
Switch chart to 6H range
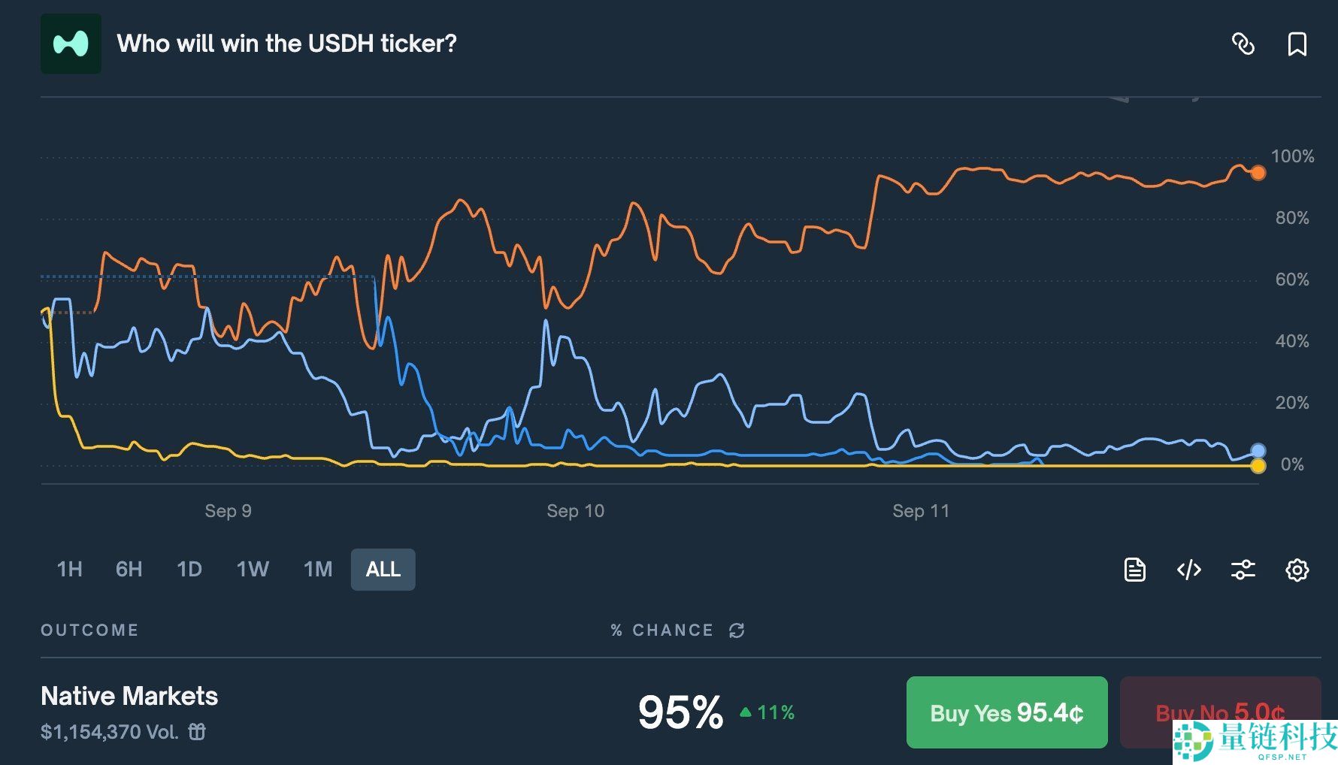coord(129,570)
